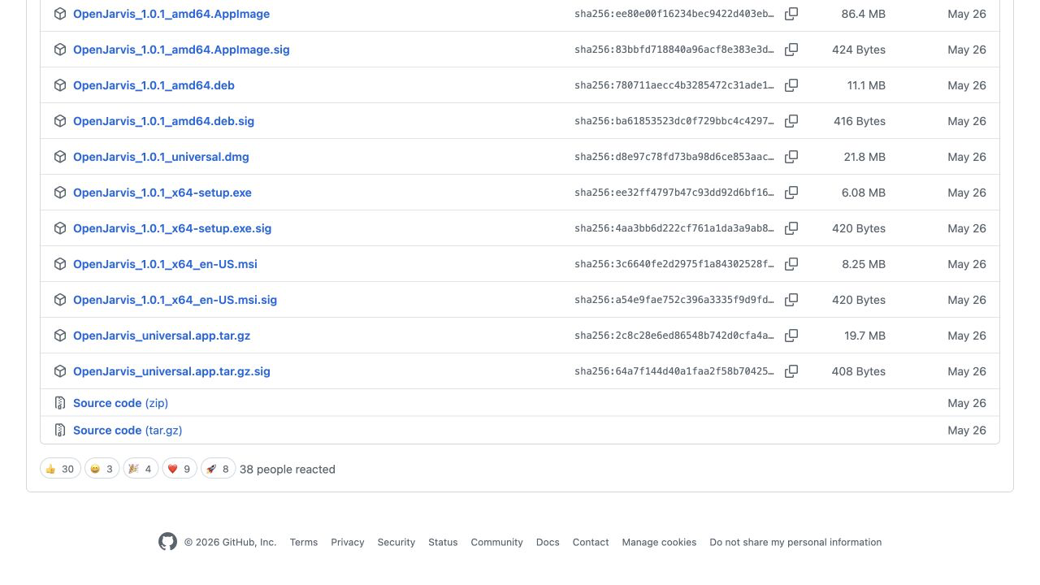Click the 19.7 MB file size
Image resolution: width=1040 pixels, height=585 pixels.
[864, 336]
